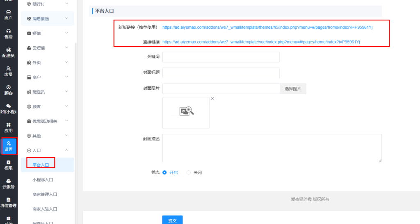Viewport: 420px width, 224px height.
Task: Select the 关闭 status radio button
Action: pyautogui.click(x=189, y=172)
